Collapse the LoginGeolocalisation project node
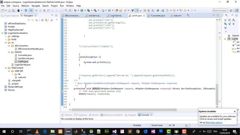This screenshot has width=240, height=135. [2, 33]
